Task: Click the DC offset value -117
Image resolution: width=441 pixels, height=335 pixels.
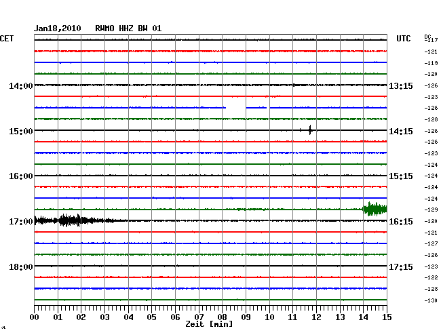Action: pyautogui.click(x=431, y=40)
